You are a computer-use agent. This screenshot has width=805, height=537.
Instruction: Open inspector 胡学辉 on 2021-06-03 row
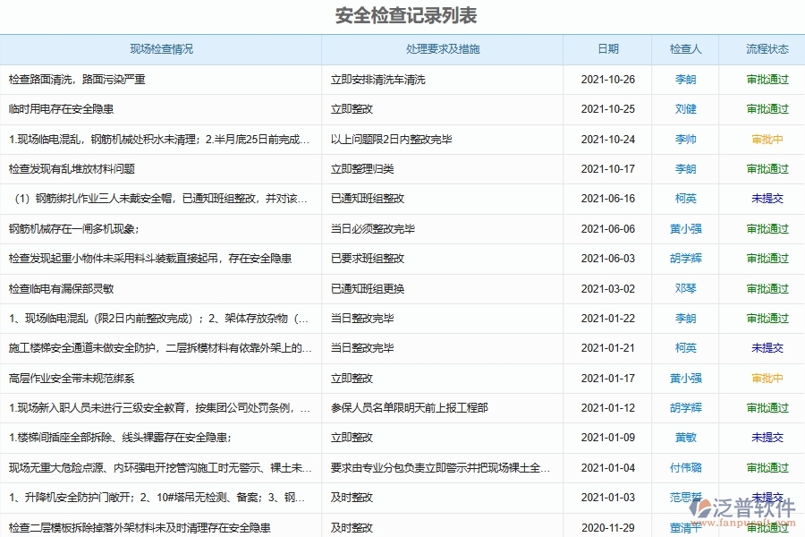click(x=684, y=259)
